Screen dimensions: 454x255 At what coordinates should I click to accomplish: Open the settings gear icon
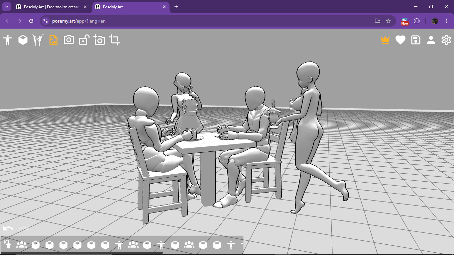(446, 40)
